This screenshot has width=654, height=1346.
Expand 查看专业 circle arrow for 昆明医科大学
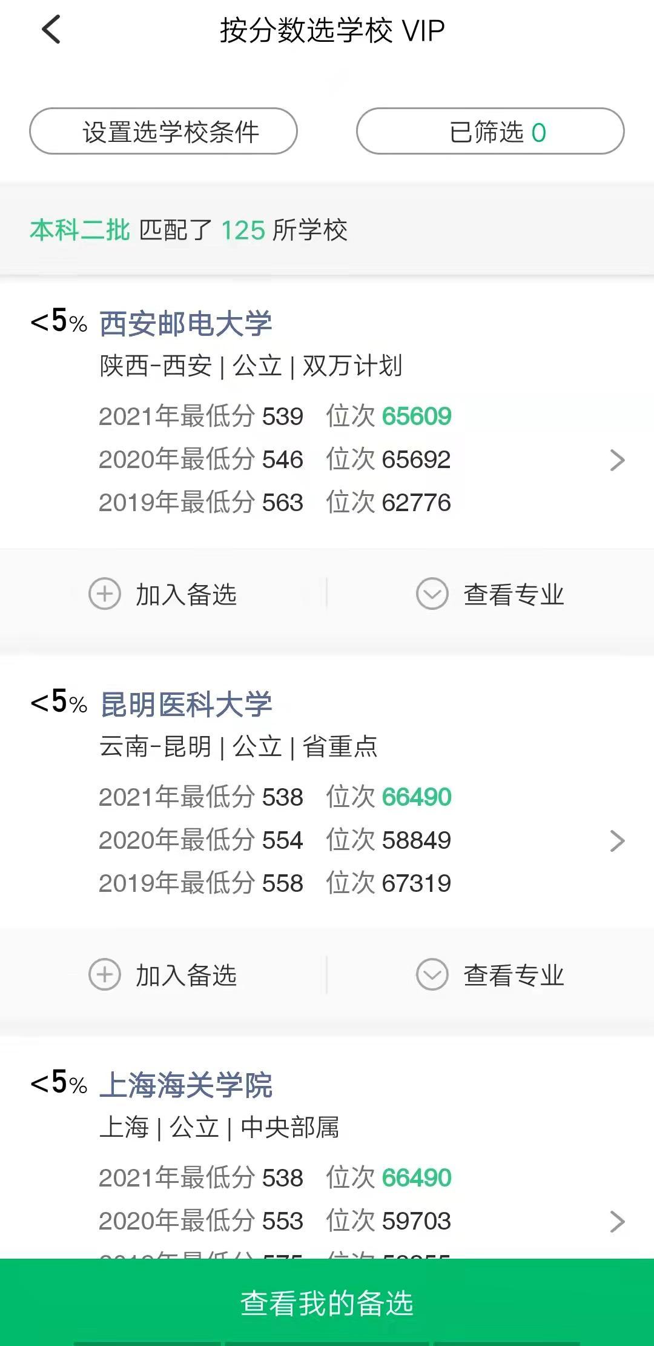click(x=432, y=974)
